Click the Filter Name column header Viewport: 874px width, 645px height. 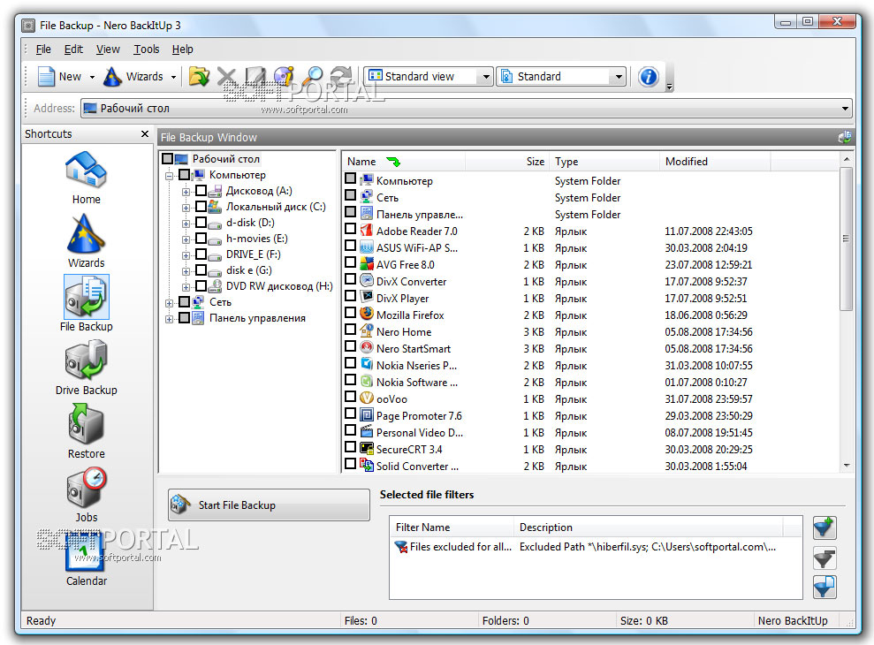pos(452,527)
